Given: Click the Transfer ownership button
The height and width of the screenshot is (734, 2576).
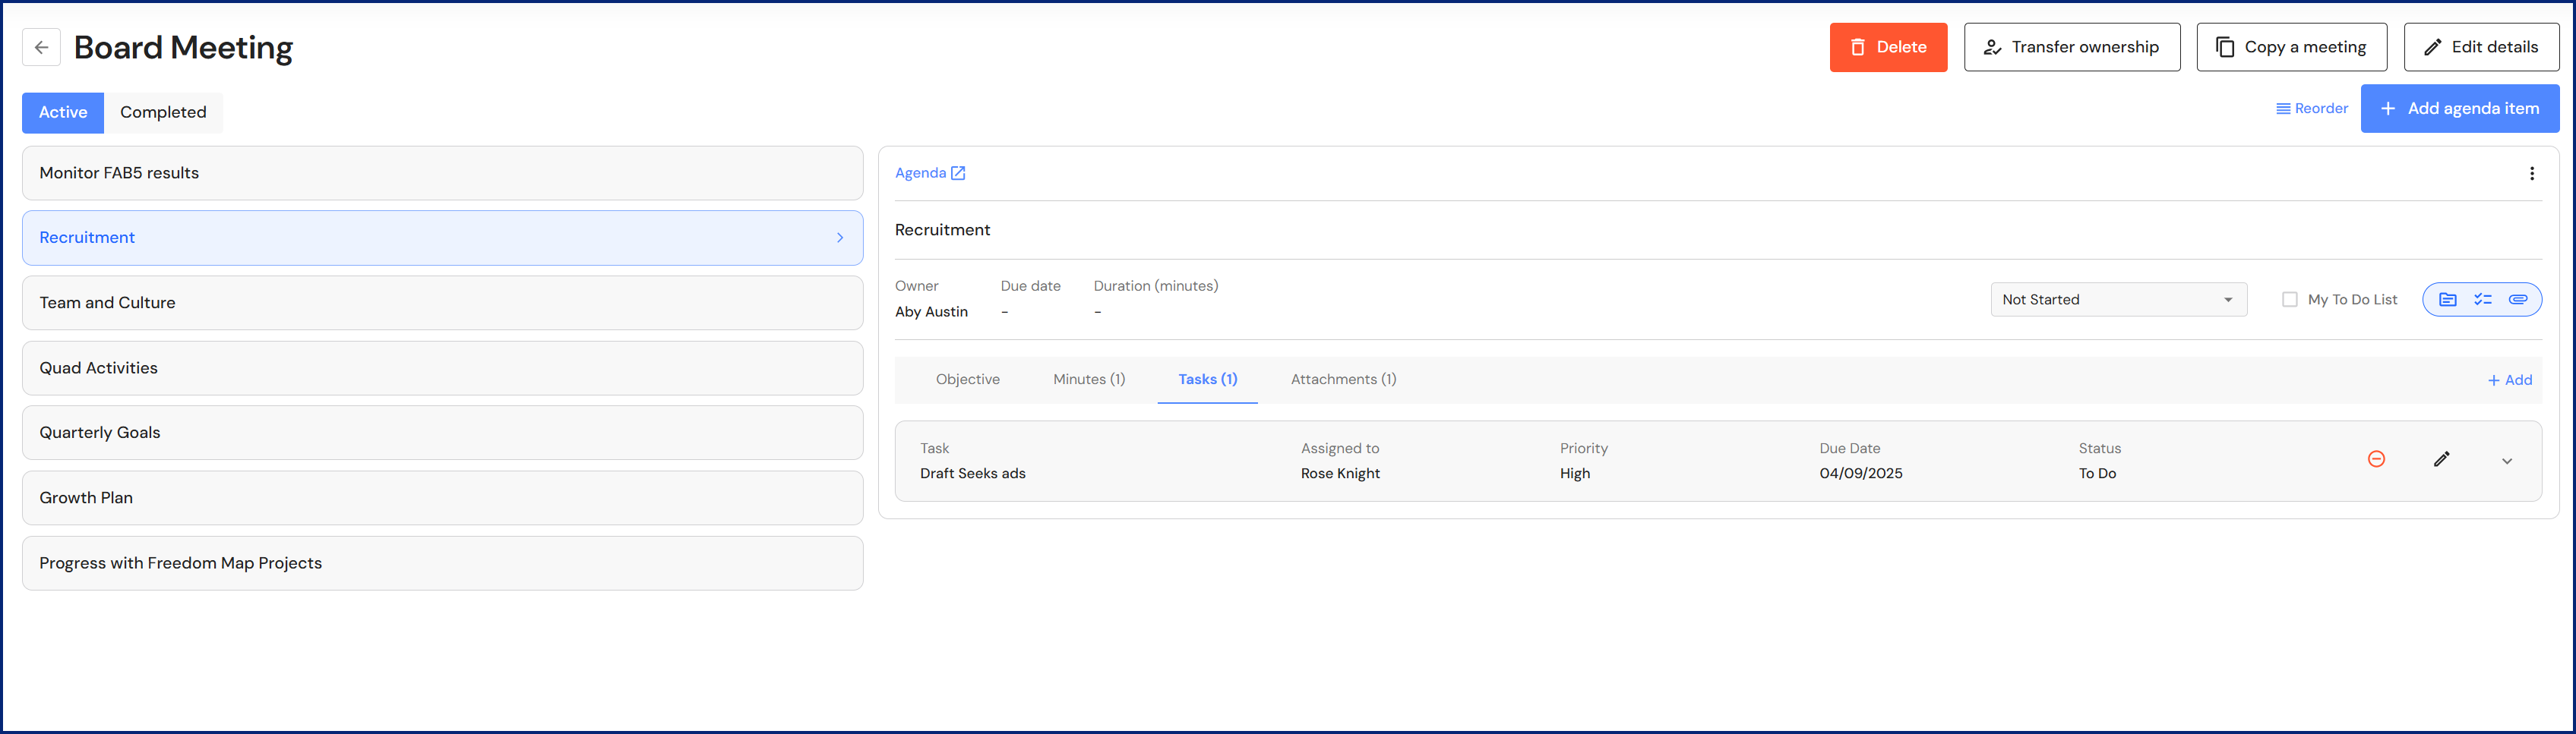Looking at the screenshot, I should (x=2071, y=48).
